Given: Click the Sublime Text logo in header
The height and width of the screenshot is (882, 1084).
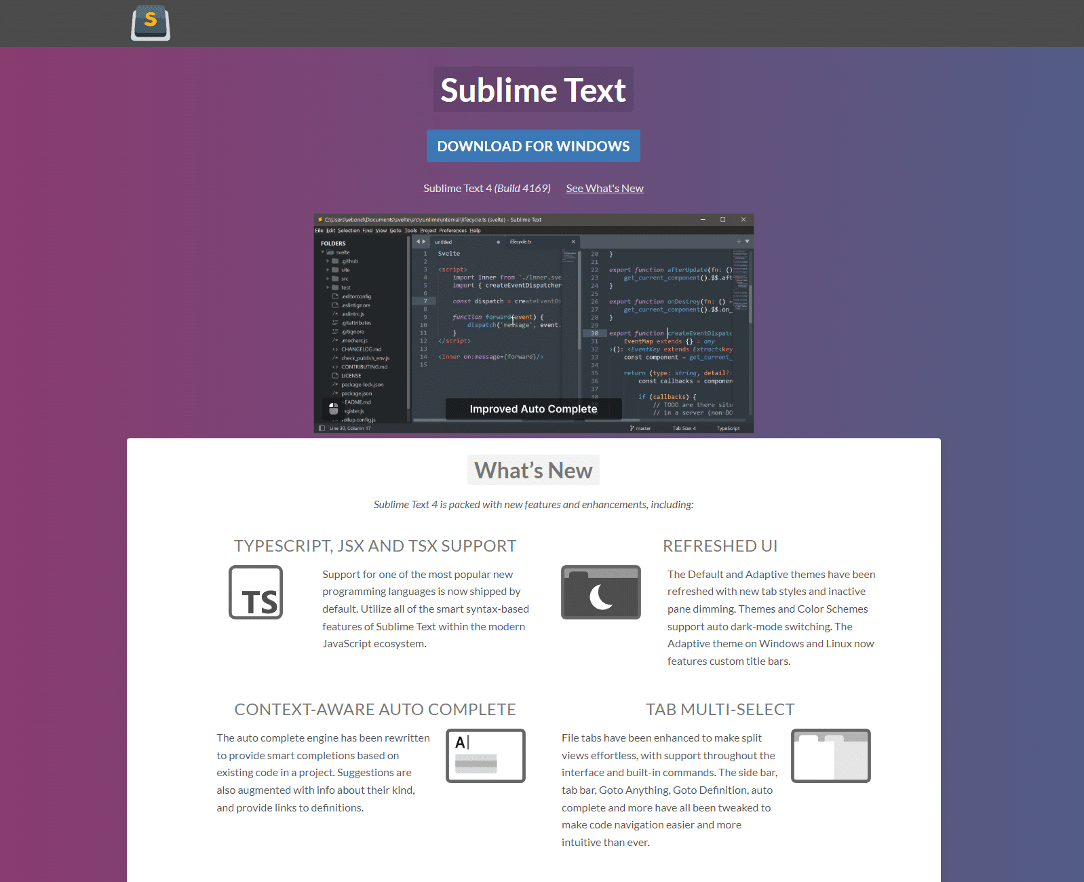Looking at the screenshot, I should 151,23.
